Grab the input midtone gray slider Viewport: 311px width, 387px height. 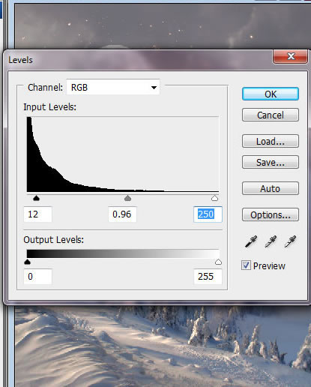(x=127, y=198)
